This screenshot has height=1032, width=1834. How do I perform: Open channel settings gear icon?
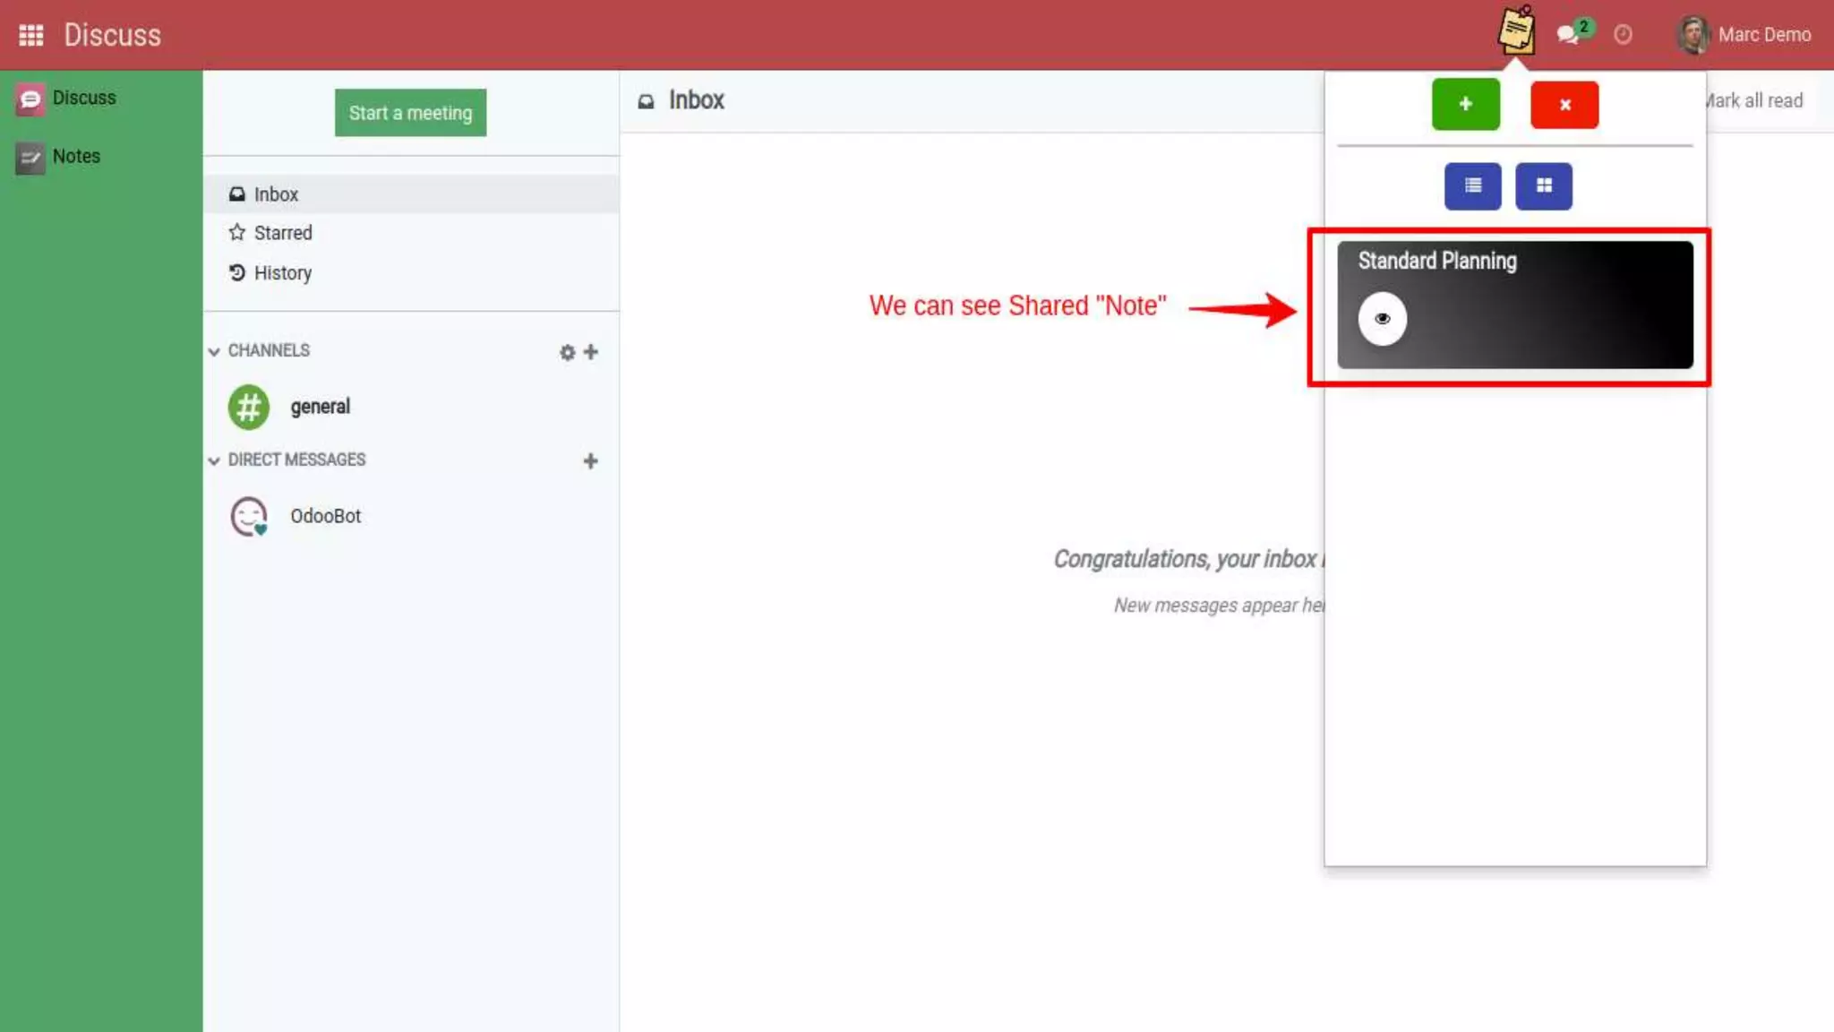point(567,352)
